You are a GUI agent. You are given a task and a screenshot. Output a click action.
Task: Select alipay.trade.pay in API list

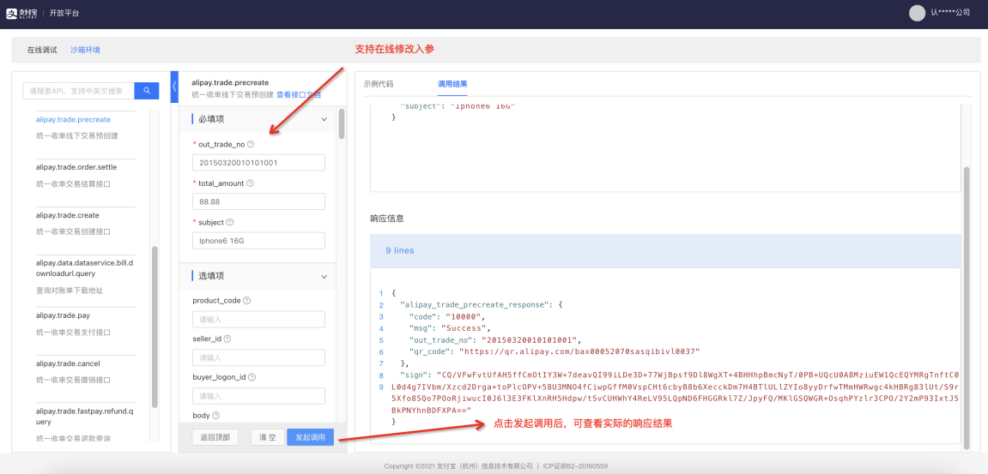pos(63,315)
